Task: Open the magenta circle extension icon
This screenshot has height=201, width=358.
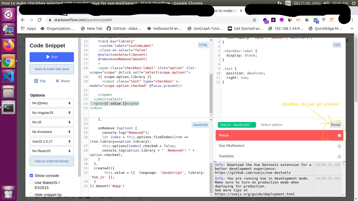Action: 282,20
